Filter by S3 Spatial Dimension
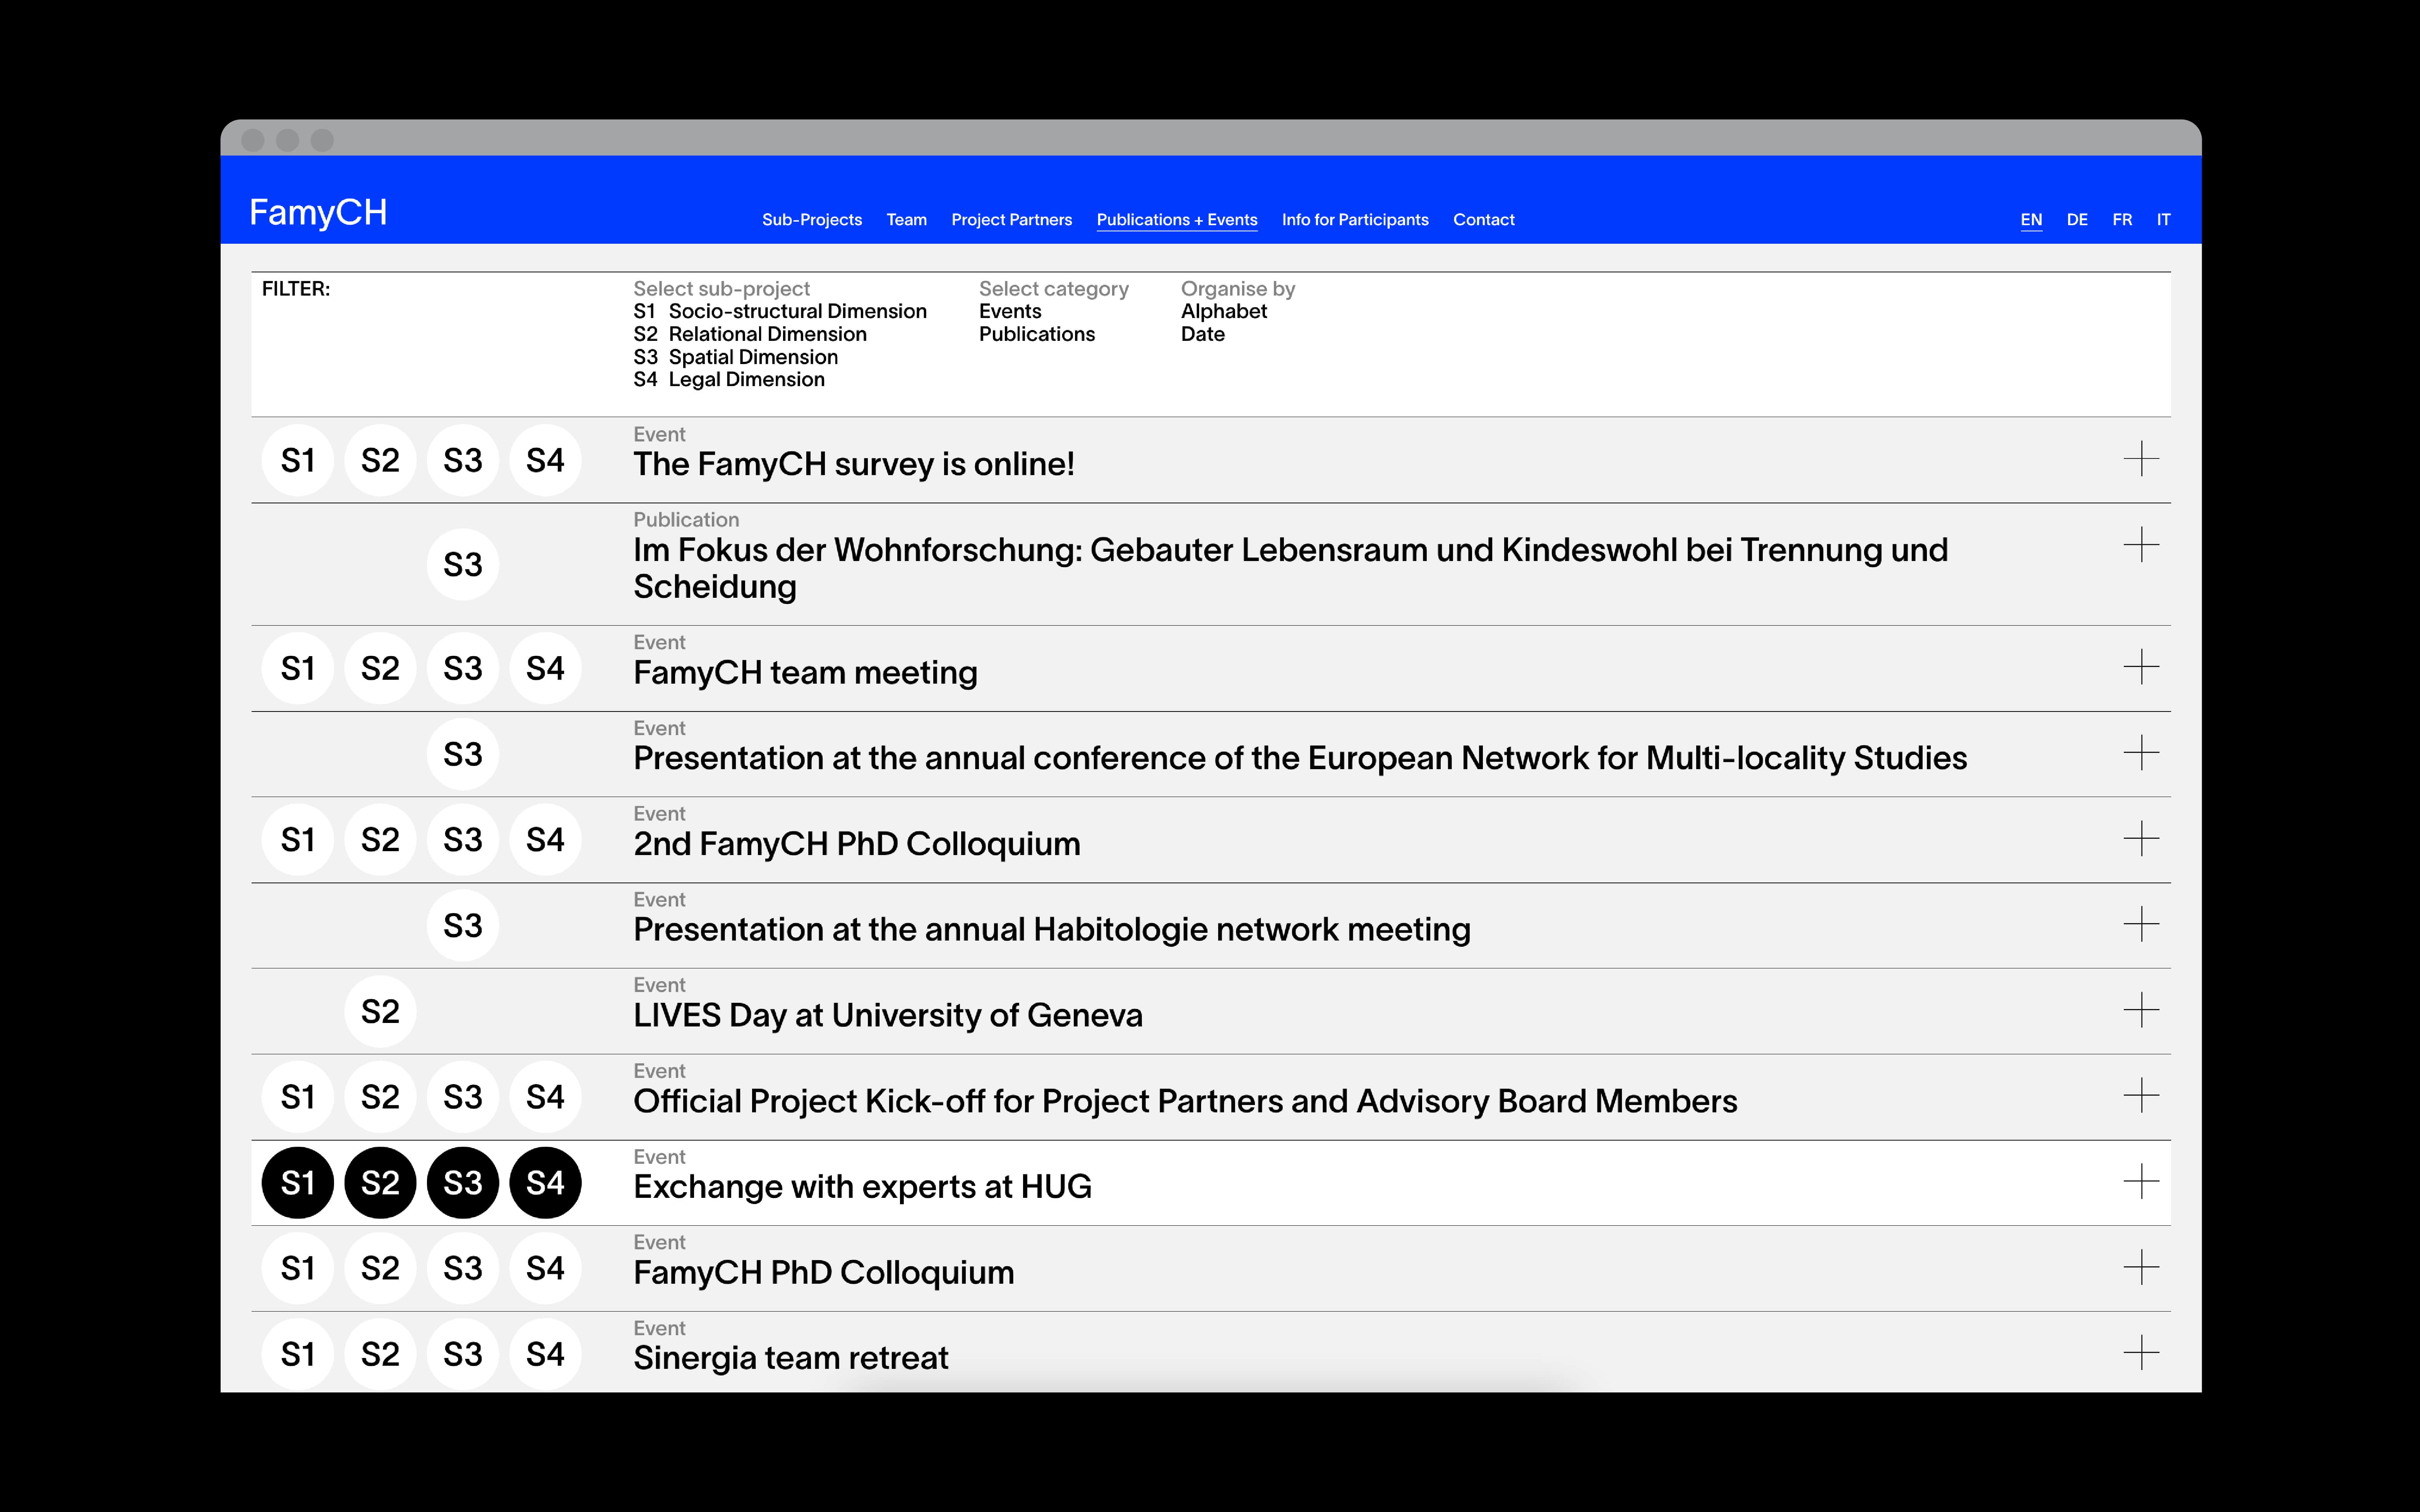Viewport: 2420px width, 1512px height. (735, 357)
